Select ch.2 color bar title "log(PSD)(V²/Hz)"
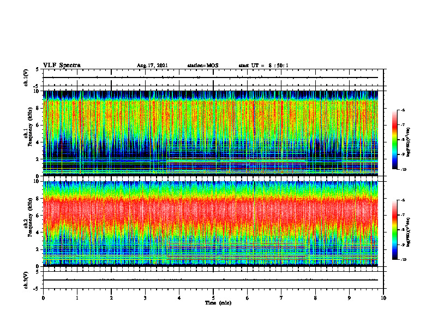 coord(409,232)
